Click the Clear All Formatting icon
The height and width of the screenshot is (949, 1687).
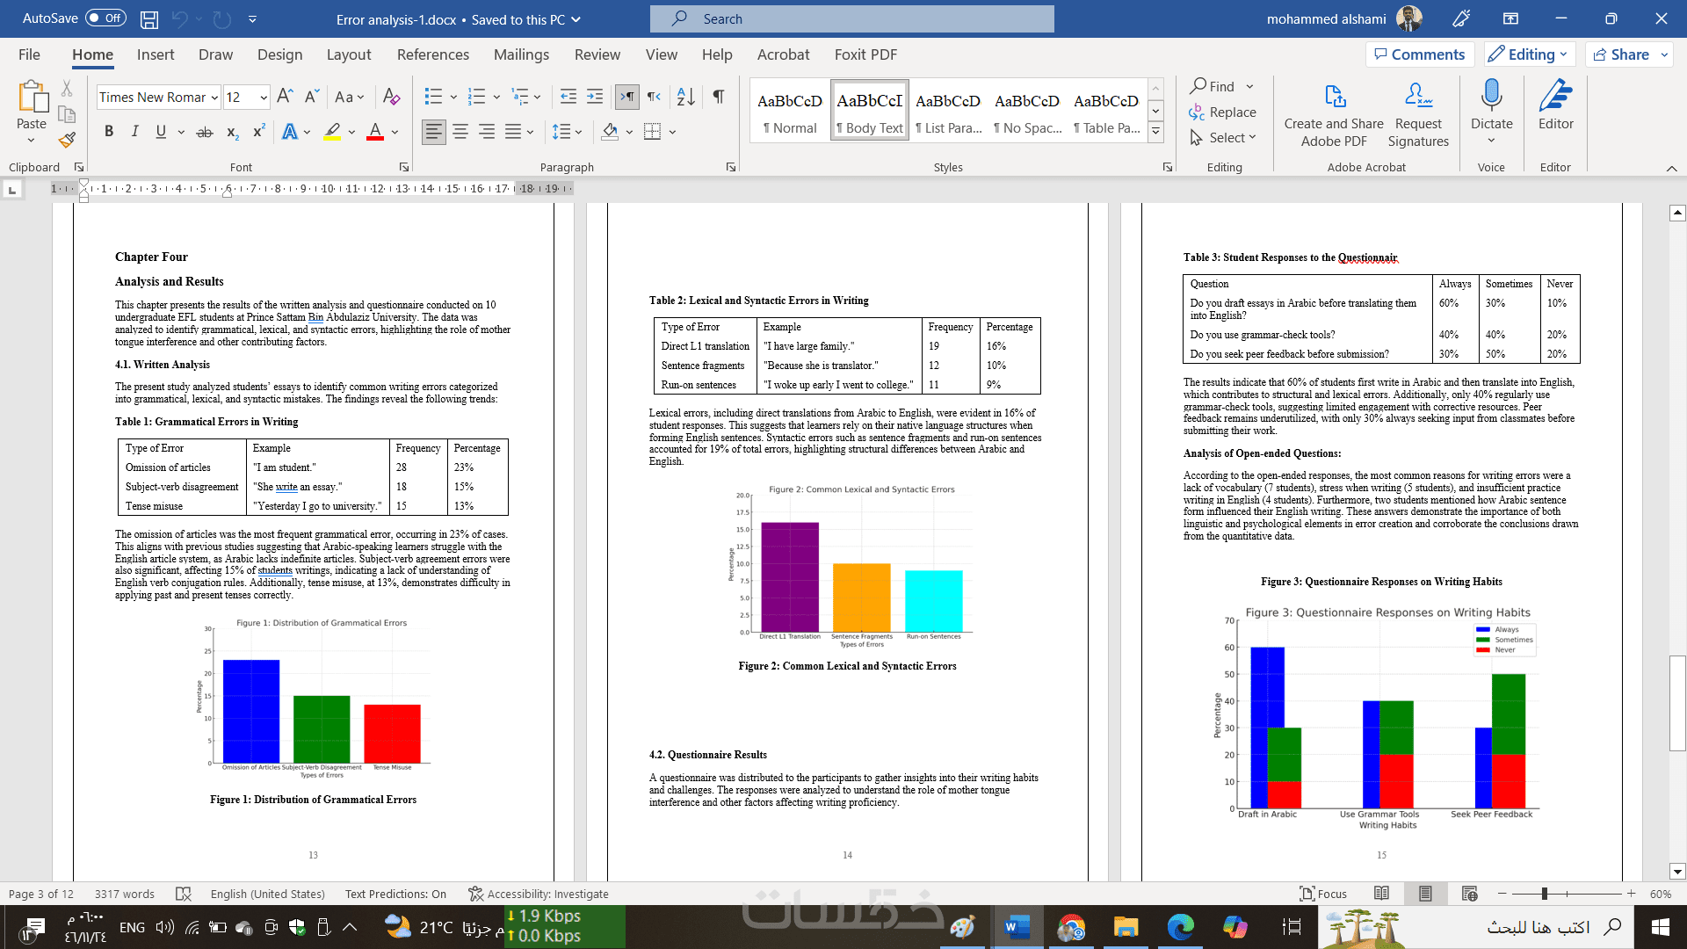[x=392, y=97]
